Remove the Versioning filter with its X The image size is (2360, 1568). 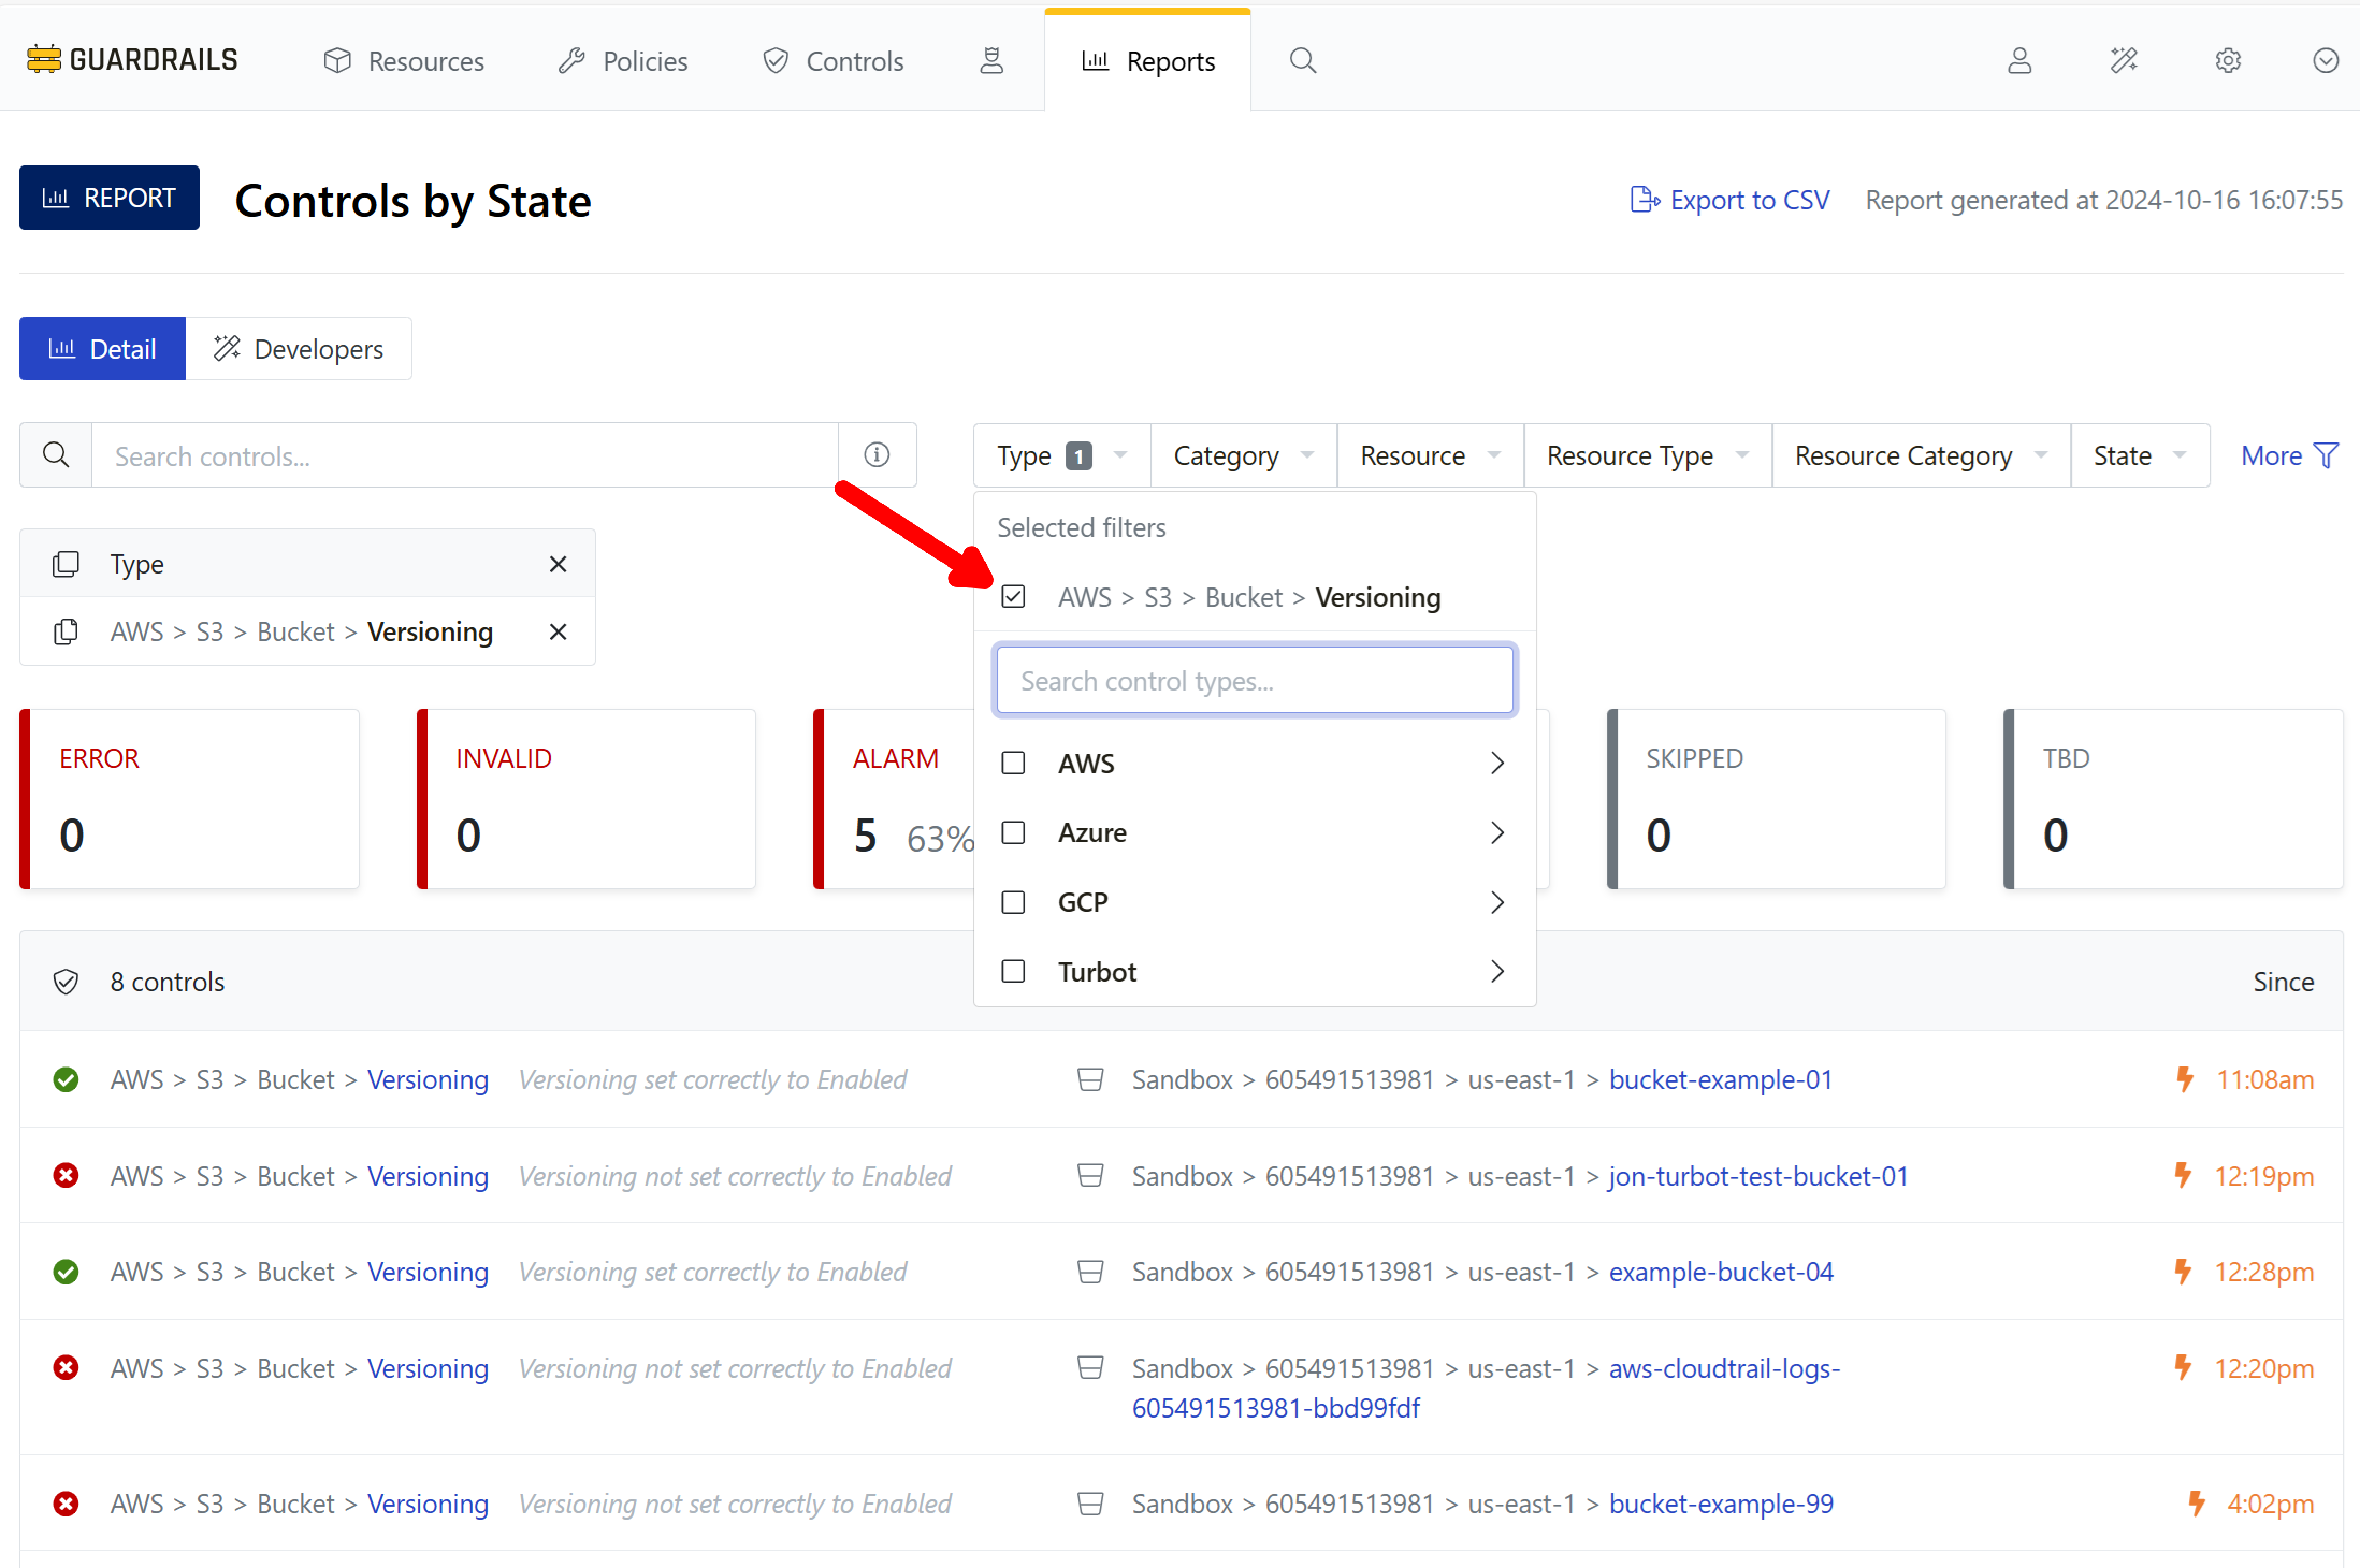pos(558,632)
